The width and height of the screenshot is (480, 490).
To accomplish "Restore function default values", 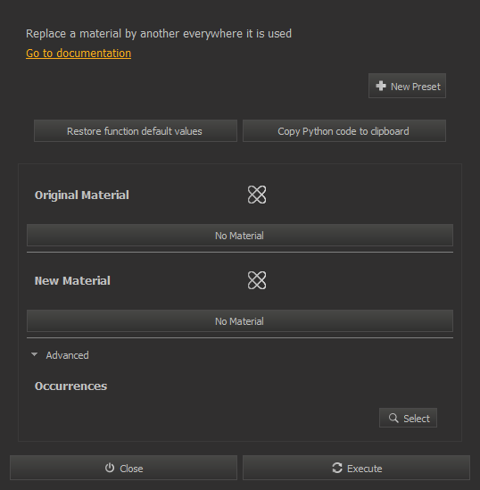I will pyautogui.click(x=136, y=131).
